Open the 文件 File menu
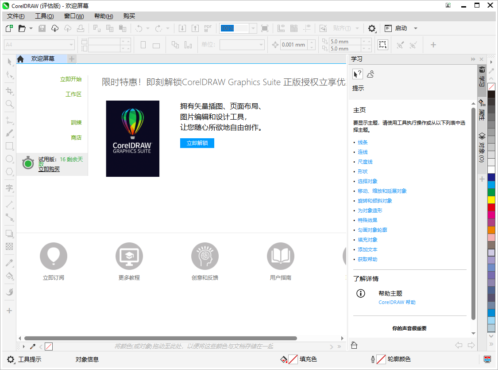The image size is (498, 370). pos(15,16)
